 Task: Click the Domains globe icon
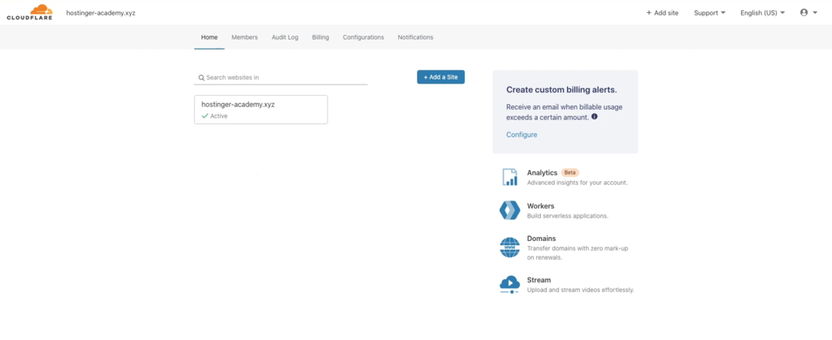tap(509, 247)
